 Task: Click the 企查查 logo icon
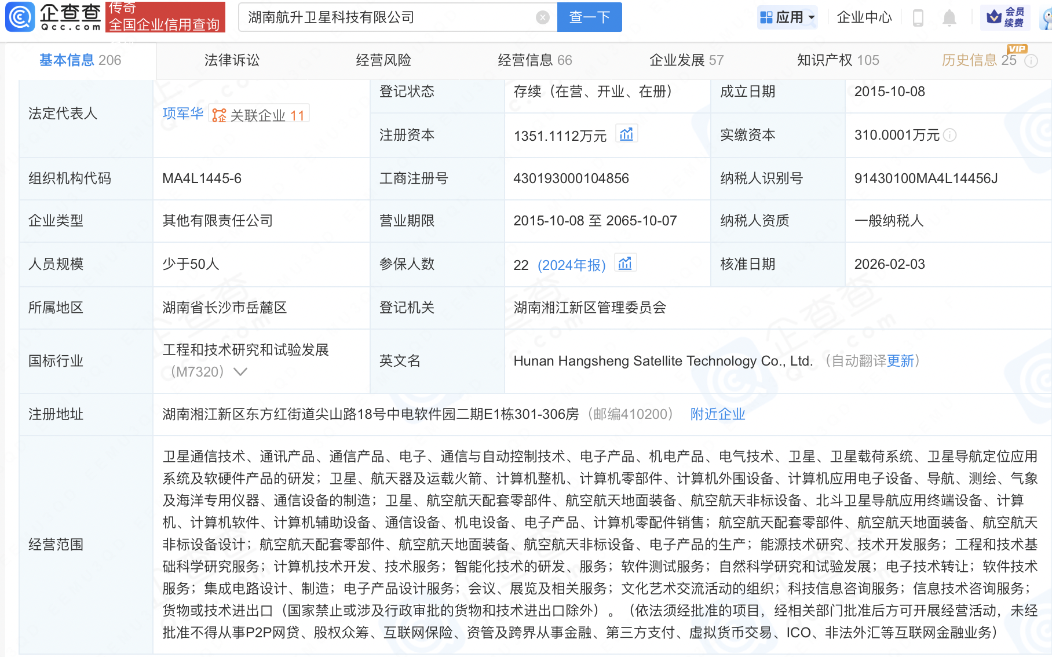(x=20, y=16)
